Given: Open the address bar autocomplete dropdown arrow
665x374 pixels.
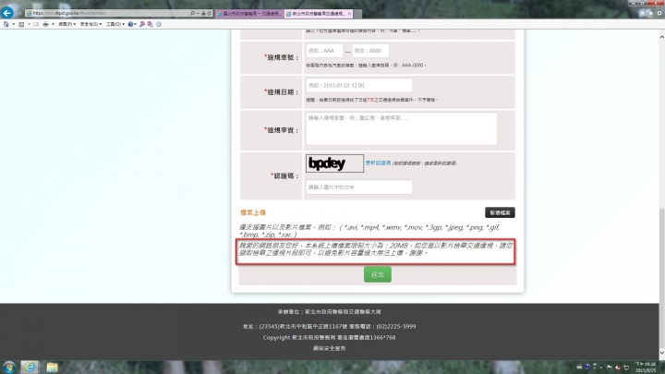Looking at the screenshot, I should tap(198, 14).
